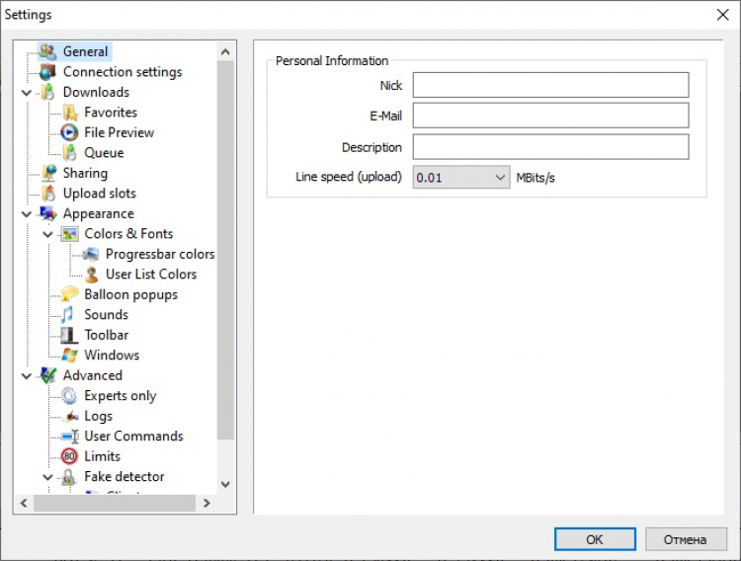Click into the Nick input field
741x561 pixels.
pos(550,85)
